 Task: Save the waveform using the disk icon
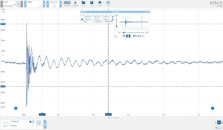pos(92,4)
